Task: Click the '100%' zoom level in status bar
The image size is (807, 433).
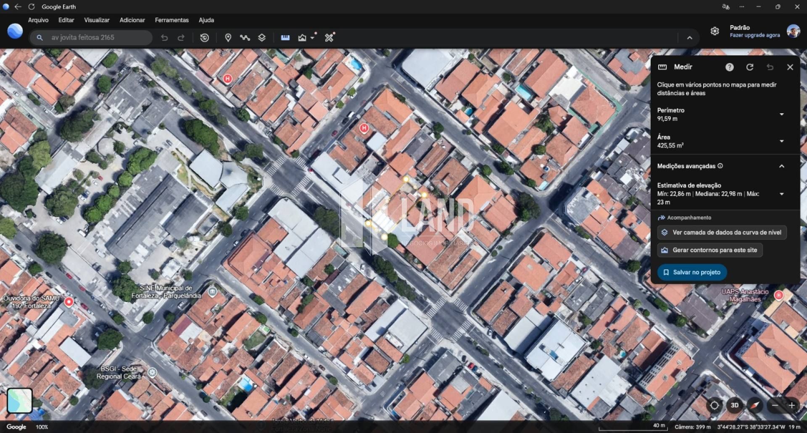Action: pyautogui.click(x=42, y=427)
